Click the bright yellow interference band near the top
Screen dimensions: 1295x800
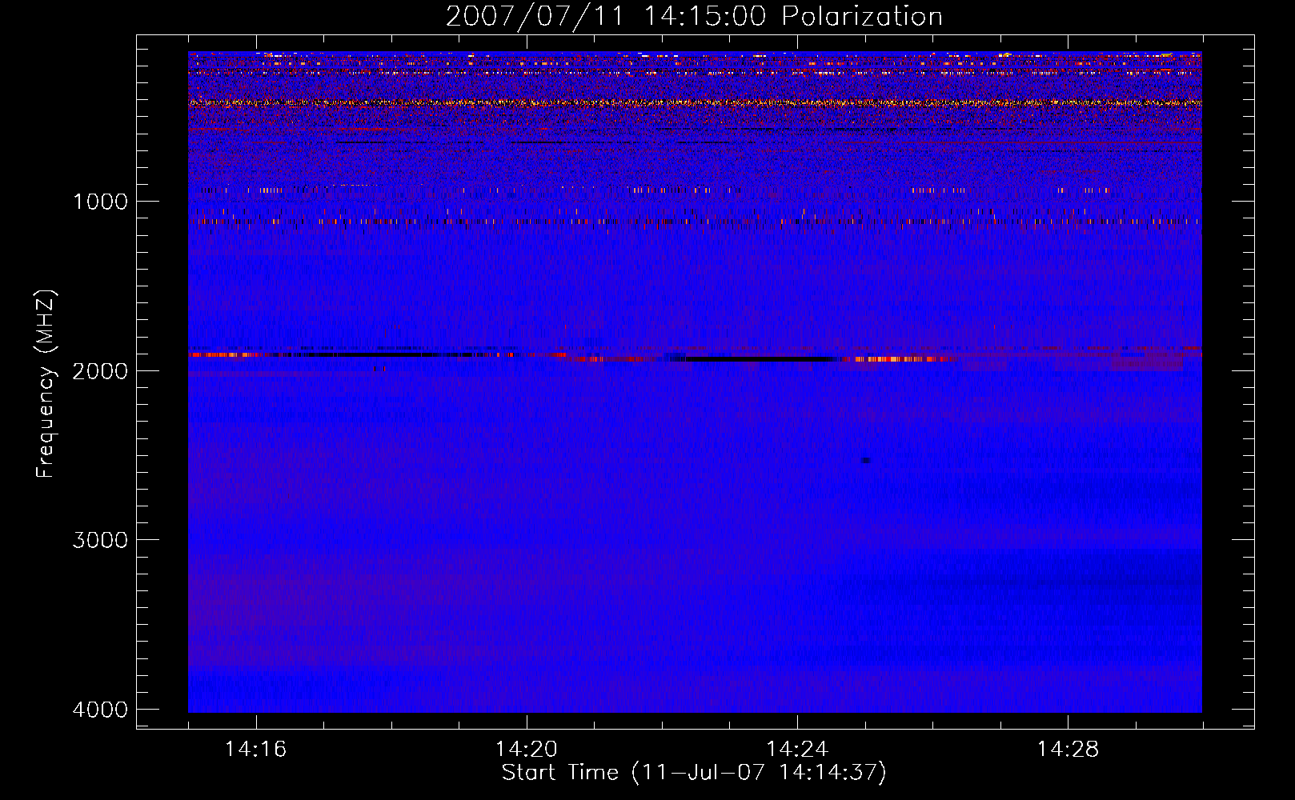[x=695, y=103]
